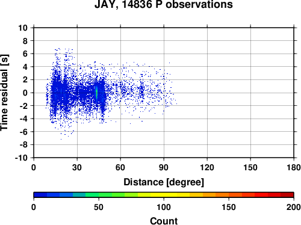Viewport: 301px width, 225px height.
Task: Click the orange section of the colorbar
Action: coord(222,195)
